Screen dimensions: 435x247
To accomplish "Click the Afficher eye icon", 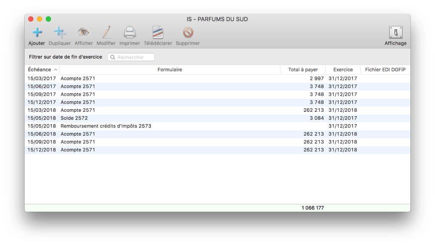I will [x=83, y=32].
